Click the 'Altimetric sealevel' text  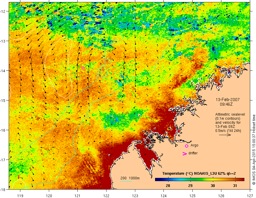tap(230, 114)
